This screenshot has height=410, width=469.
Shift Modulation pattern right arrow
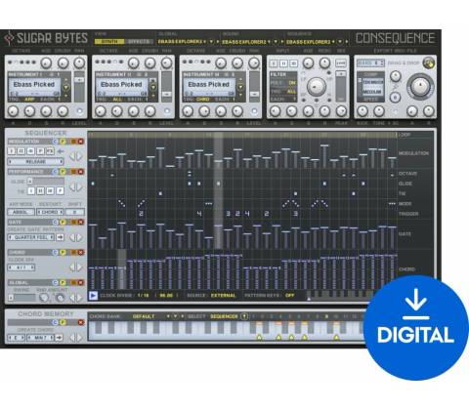click(79, 156)
